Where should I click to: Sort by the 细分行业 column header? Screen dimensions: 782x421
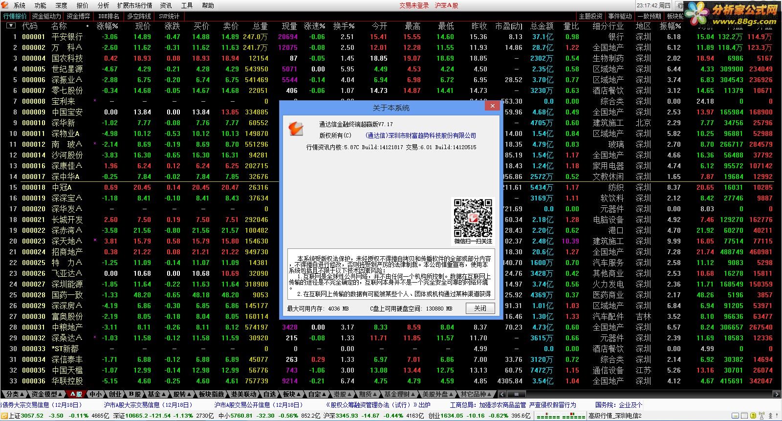(x=608, y=26)
